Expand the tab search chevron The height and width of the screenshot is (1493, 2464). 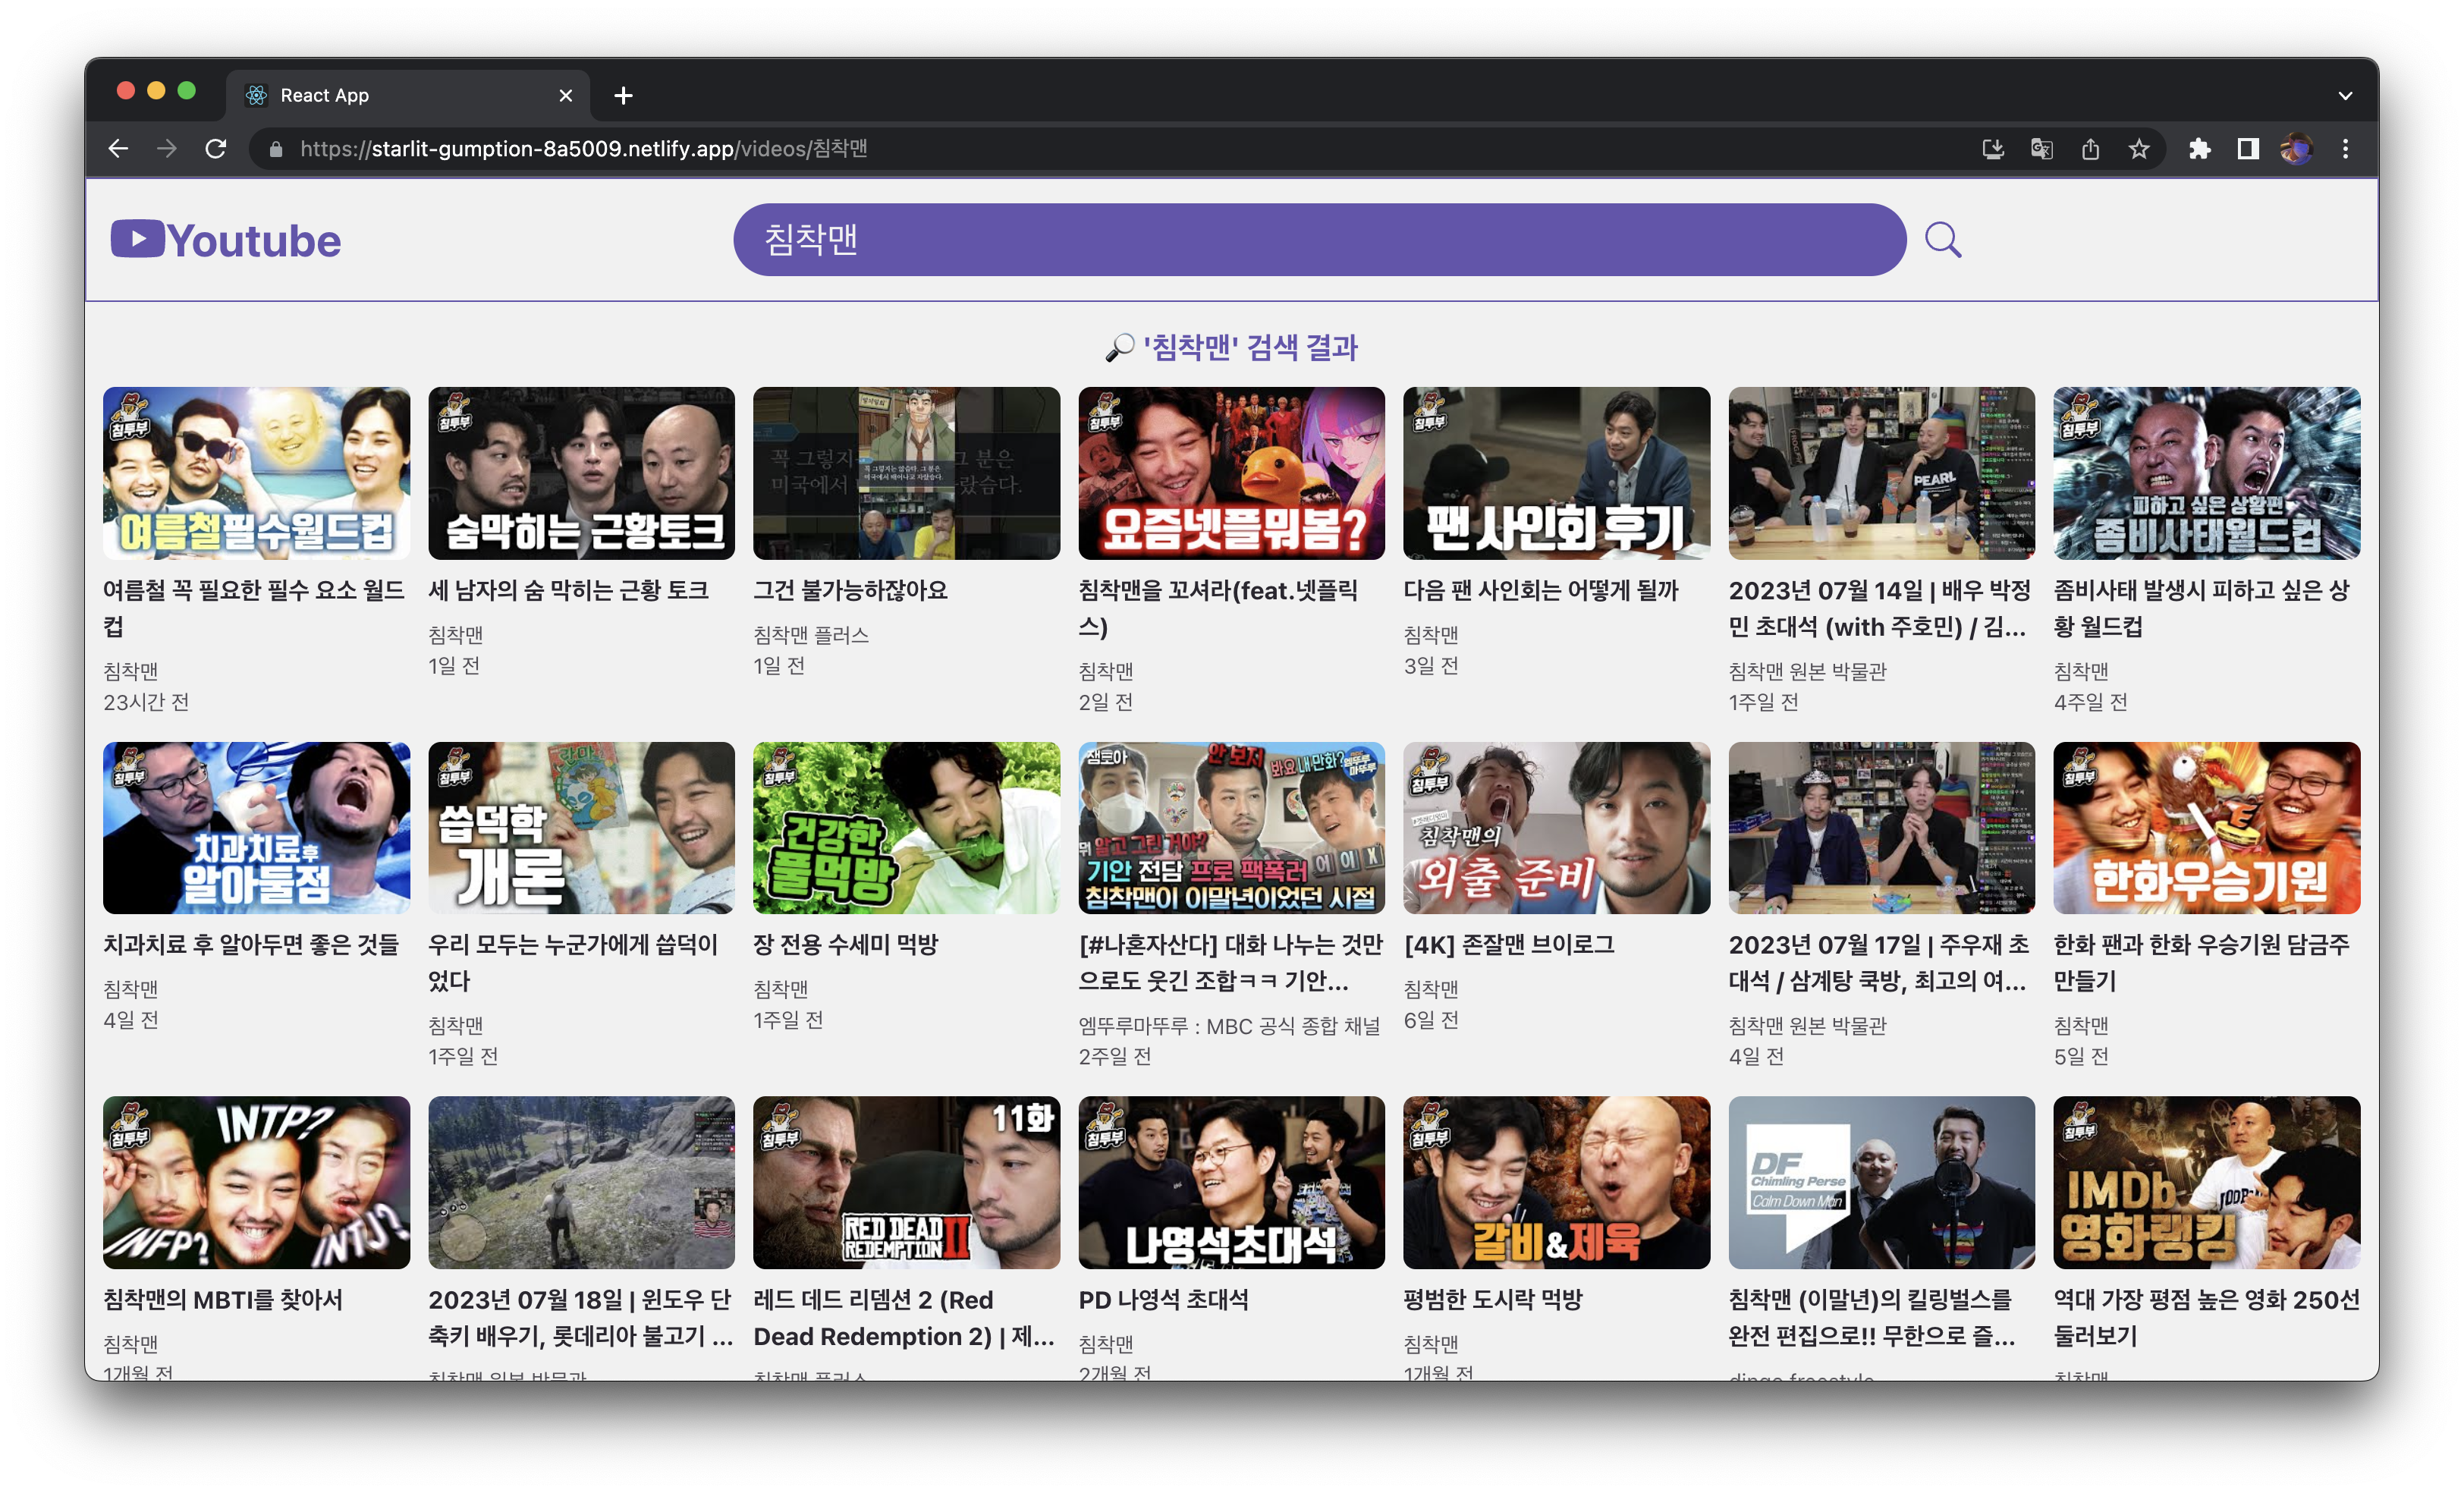click(x=2345, y=96)
